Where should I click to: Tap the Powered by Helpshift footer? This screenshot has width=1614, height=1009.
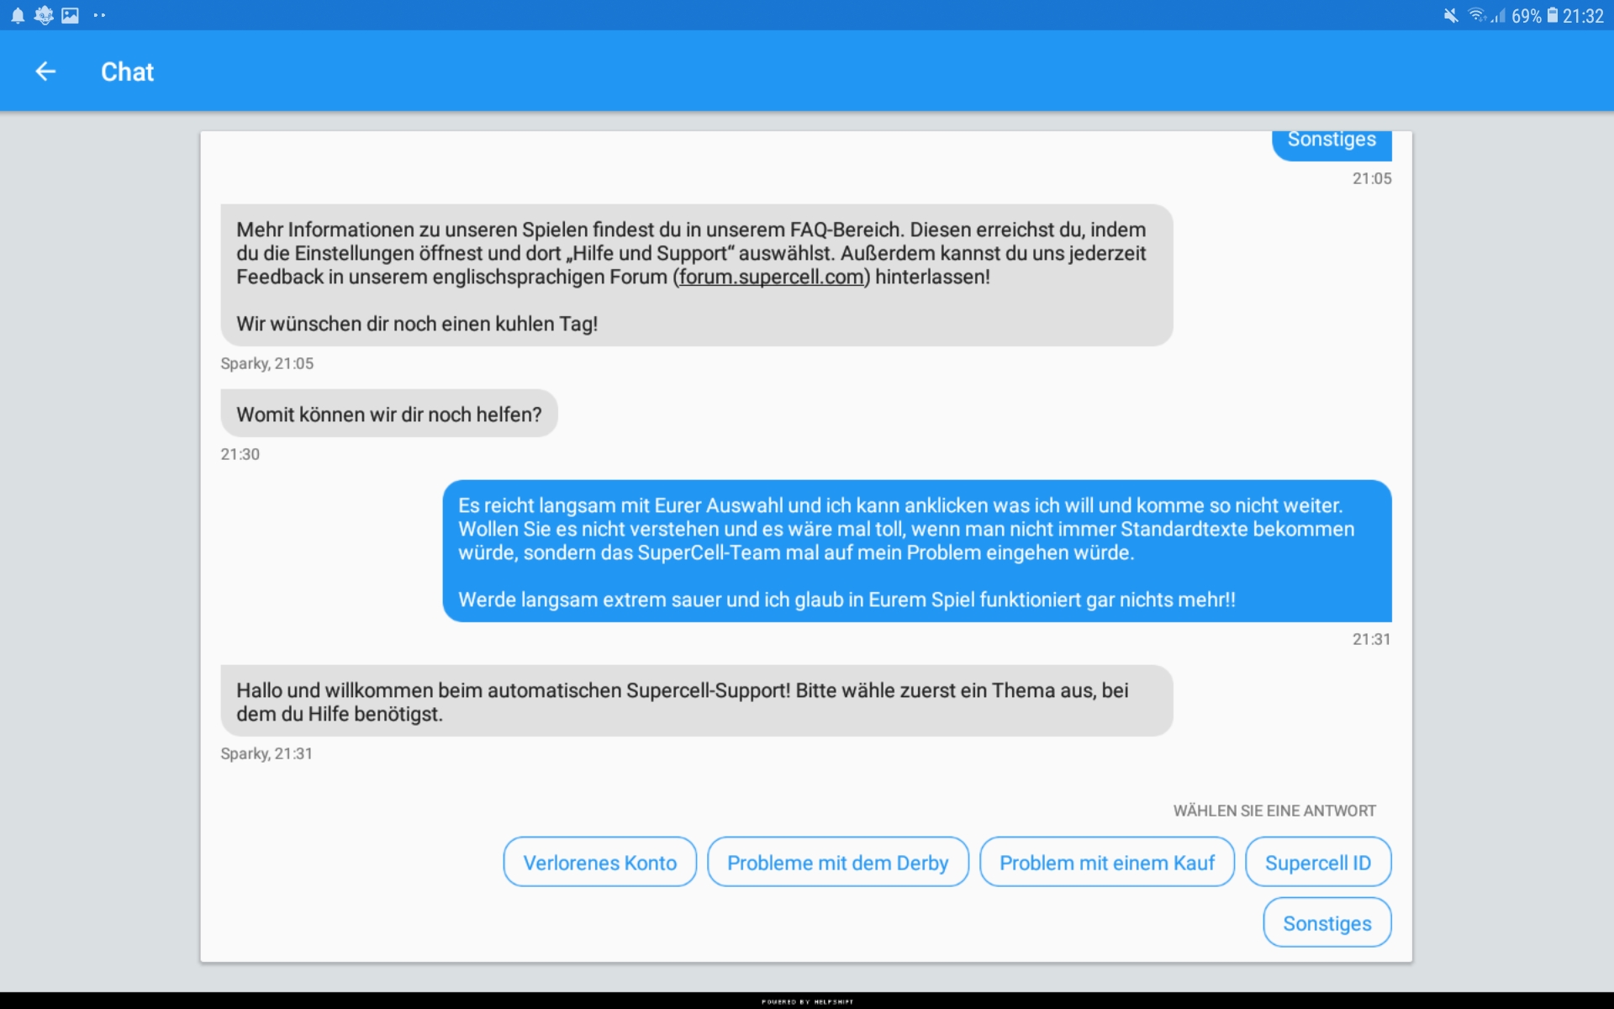tap(807, 1001)
